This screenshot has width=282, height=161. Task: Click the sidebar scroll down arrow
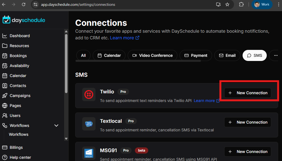66,139
